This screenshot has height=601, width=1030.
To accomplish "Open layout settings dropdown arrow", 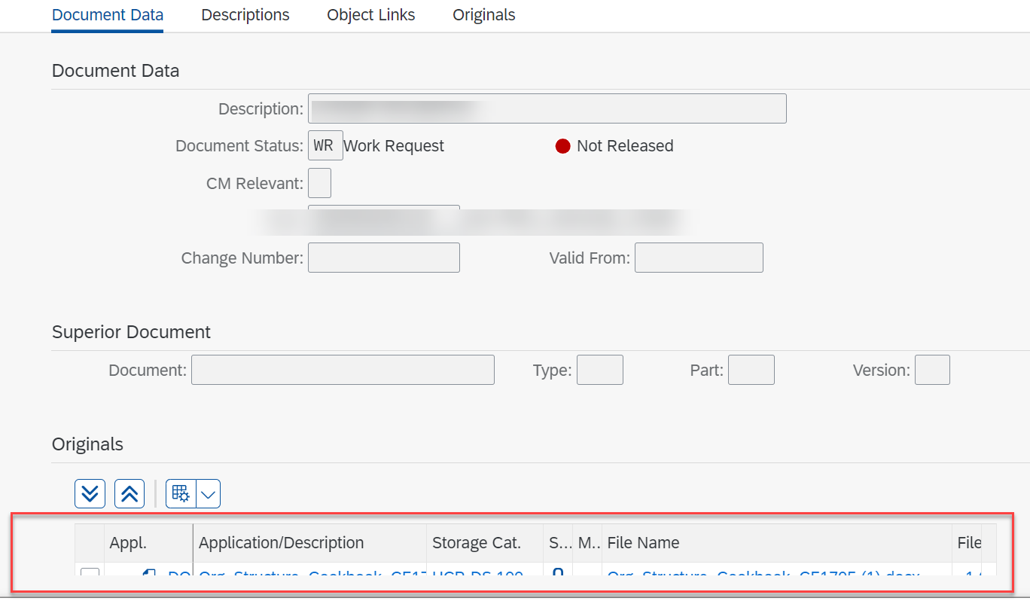I will pyautogui.click(x=209, y=494).
